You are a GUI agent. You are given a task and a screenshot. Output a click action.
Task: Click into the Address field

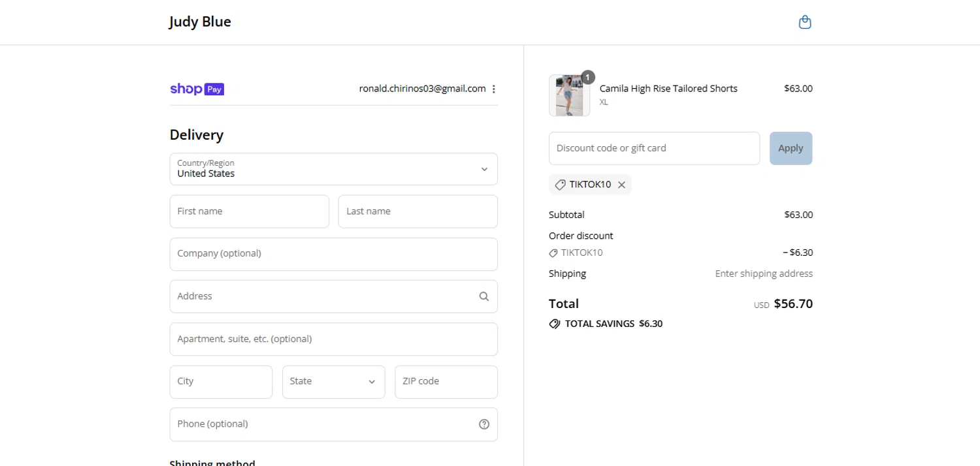coord(333,296)
